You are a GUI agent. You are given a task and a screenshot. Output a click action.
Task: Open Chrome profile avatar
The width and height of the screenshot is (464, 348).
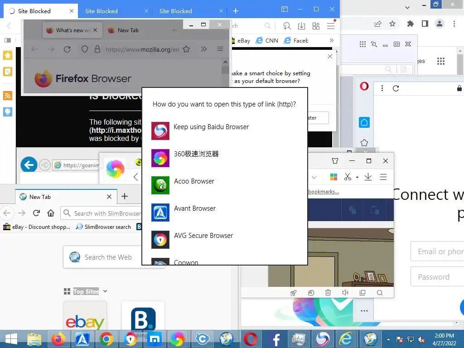[440, 24]
